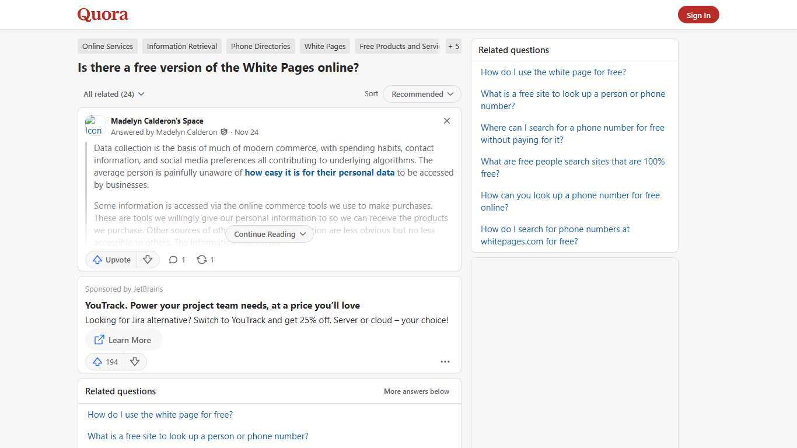Open the comments on Madelyn Calderon's answer
The width and height of the screenshot is (797, 448).
(x=176, y=260)
